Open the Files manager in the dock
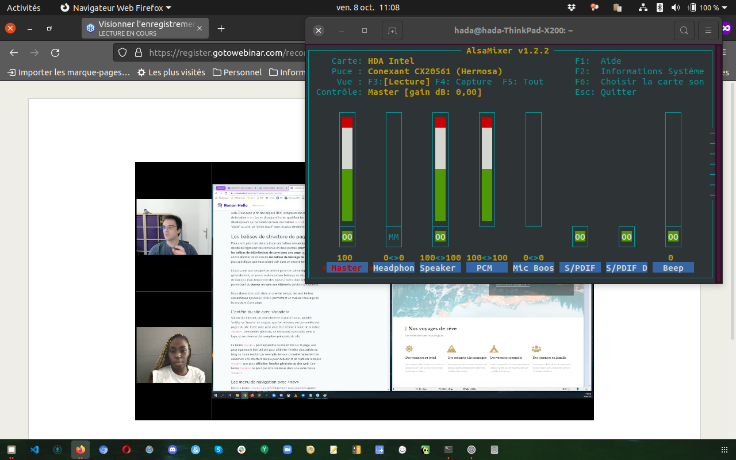This screenshot has height=460, width=736. point(11,450)
